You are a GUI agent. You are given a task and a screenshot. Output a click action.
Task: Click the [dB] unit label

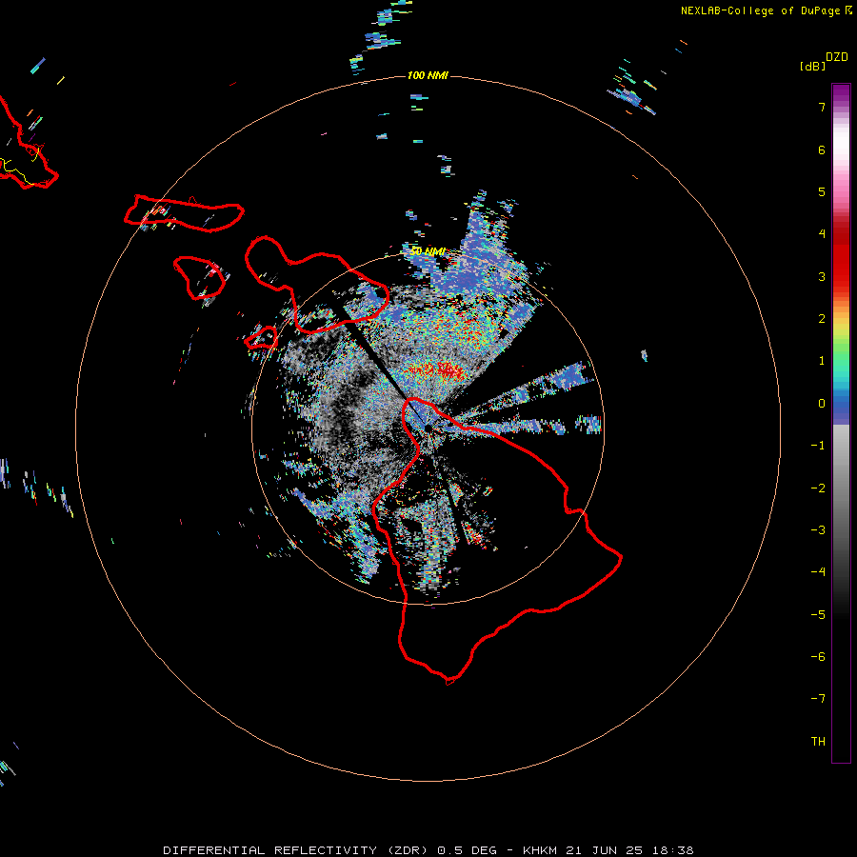812,66
